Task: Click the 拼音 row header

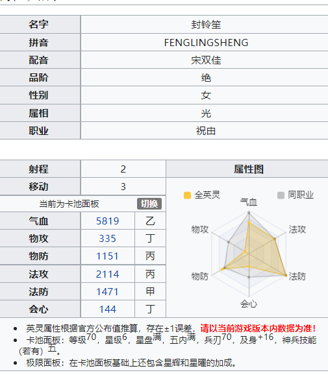Action: [x=40, y=42]
